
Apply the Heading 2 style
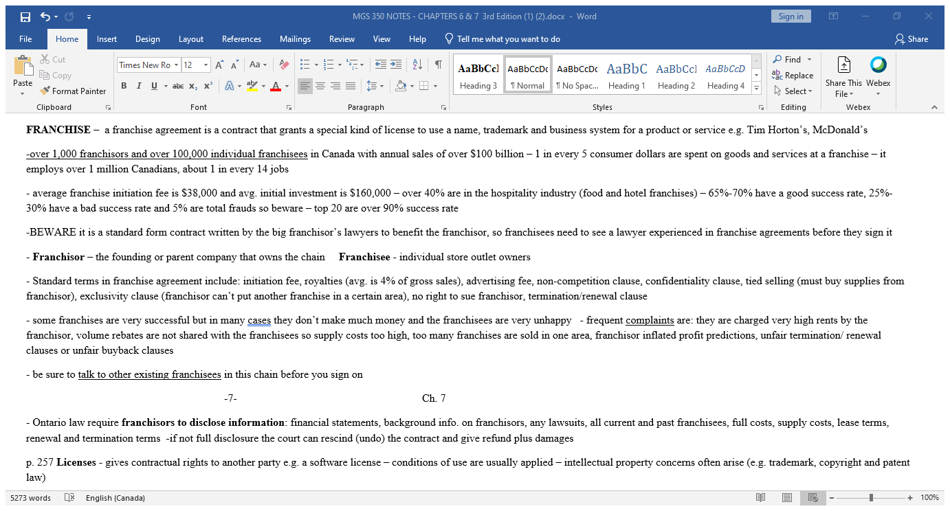coord(676,75)
